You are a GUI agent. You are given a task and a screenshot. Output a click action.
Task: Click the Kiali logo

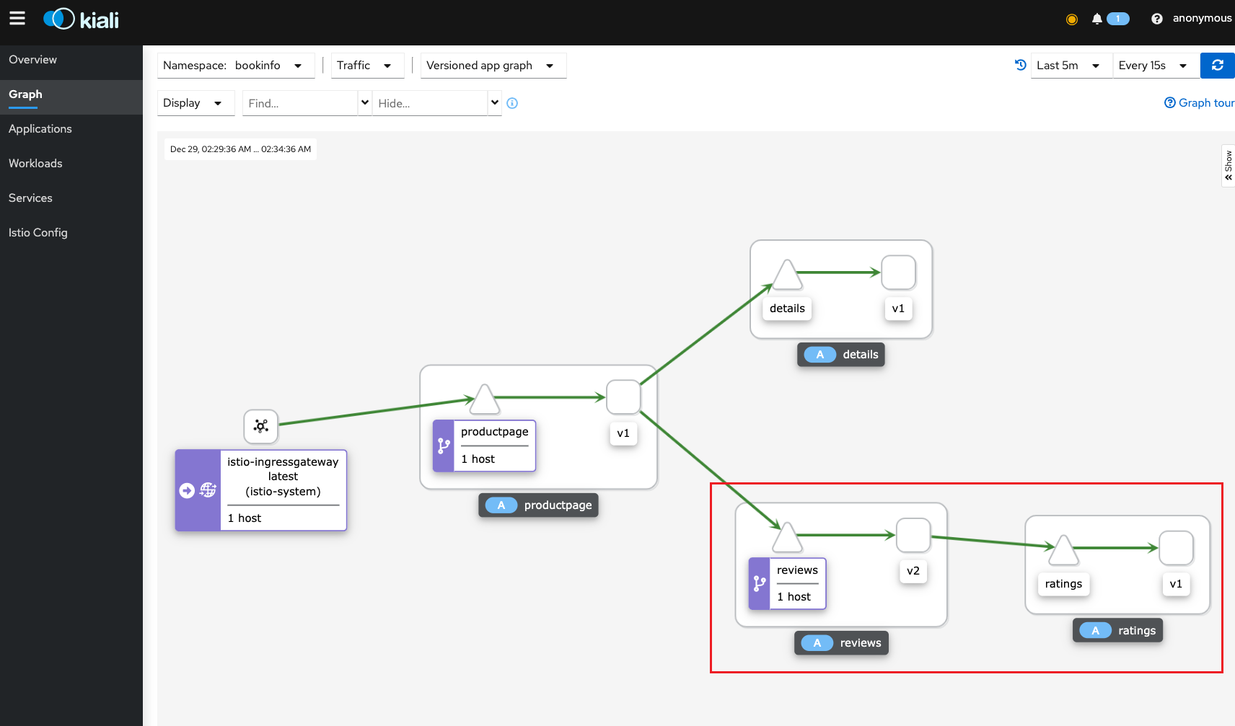81,19
